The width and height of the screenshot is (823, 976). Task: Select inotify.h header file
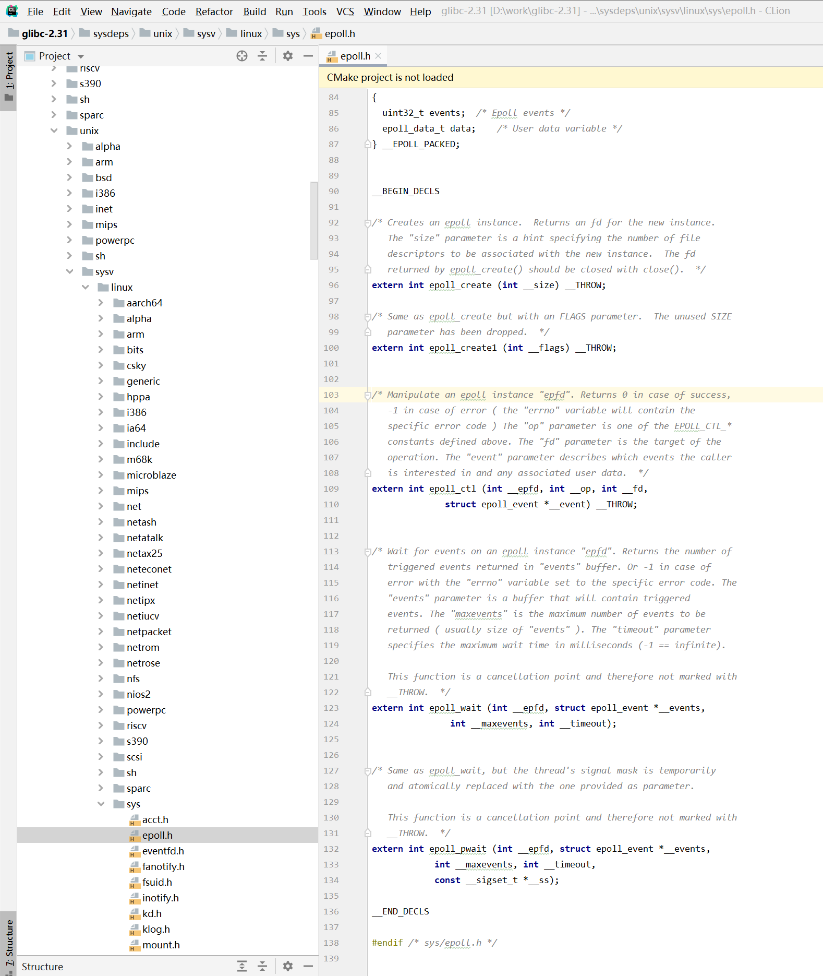coord(160,898)
